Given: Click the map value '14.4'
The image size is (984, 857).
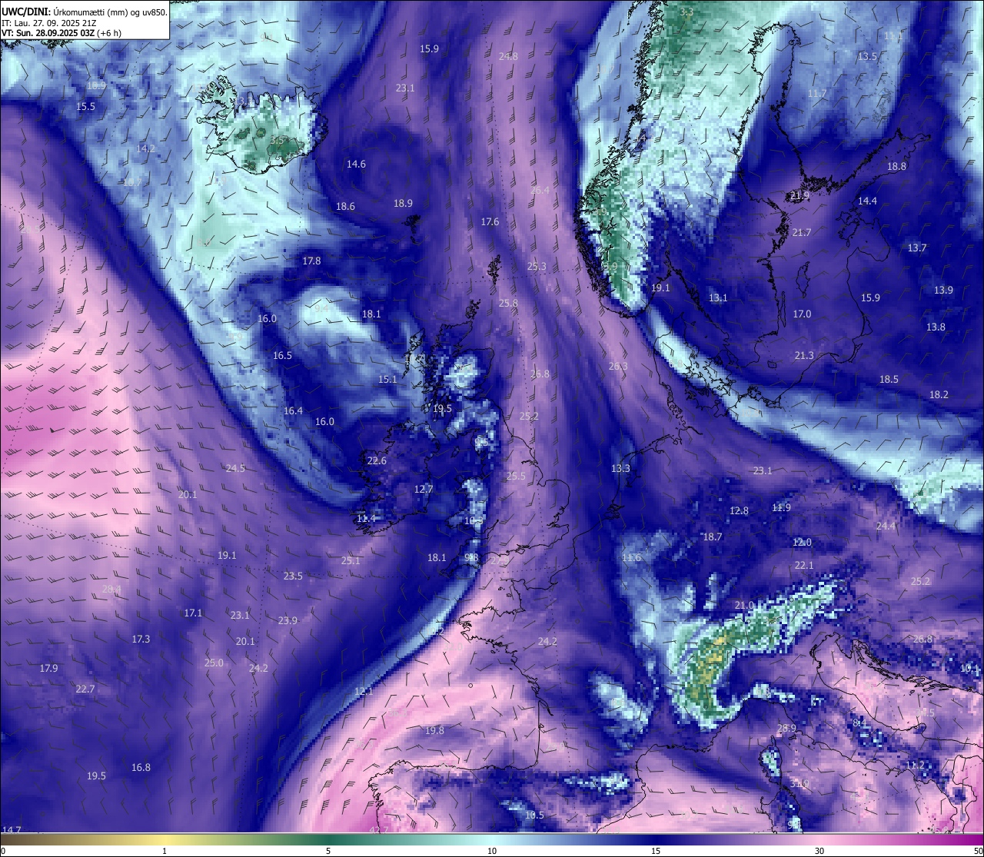Looking at the screenshot, I should [867, 201].
